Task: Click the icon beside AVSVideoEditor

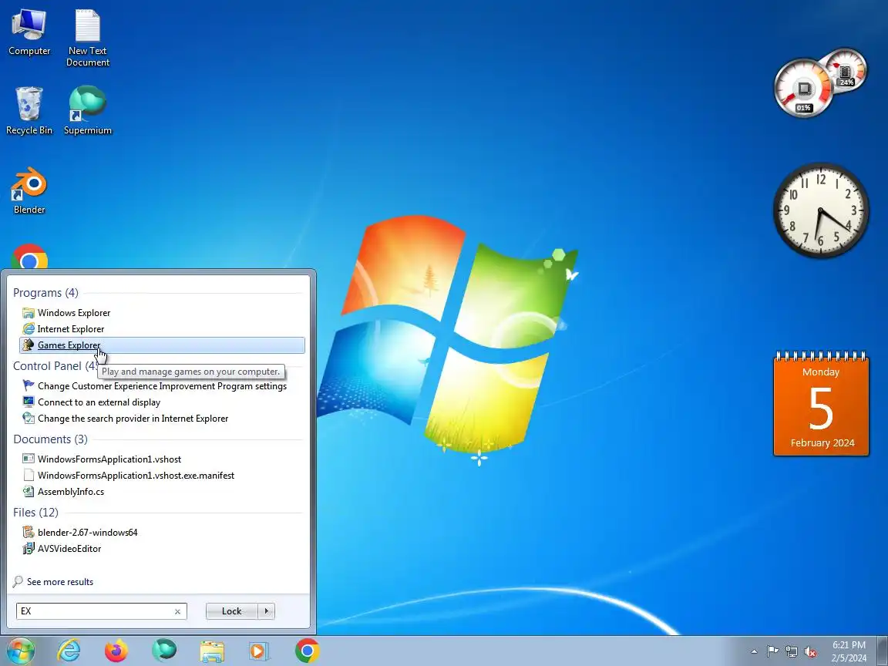Action: (29, 548)
